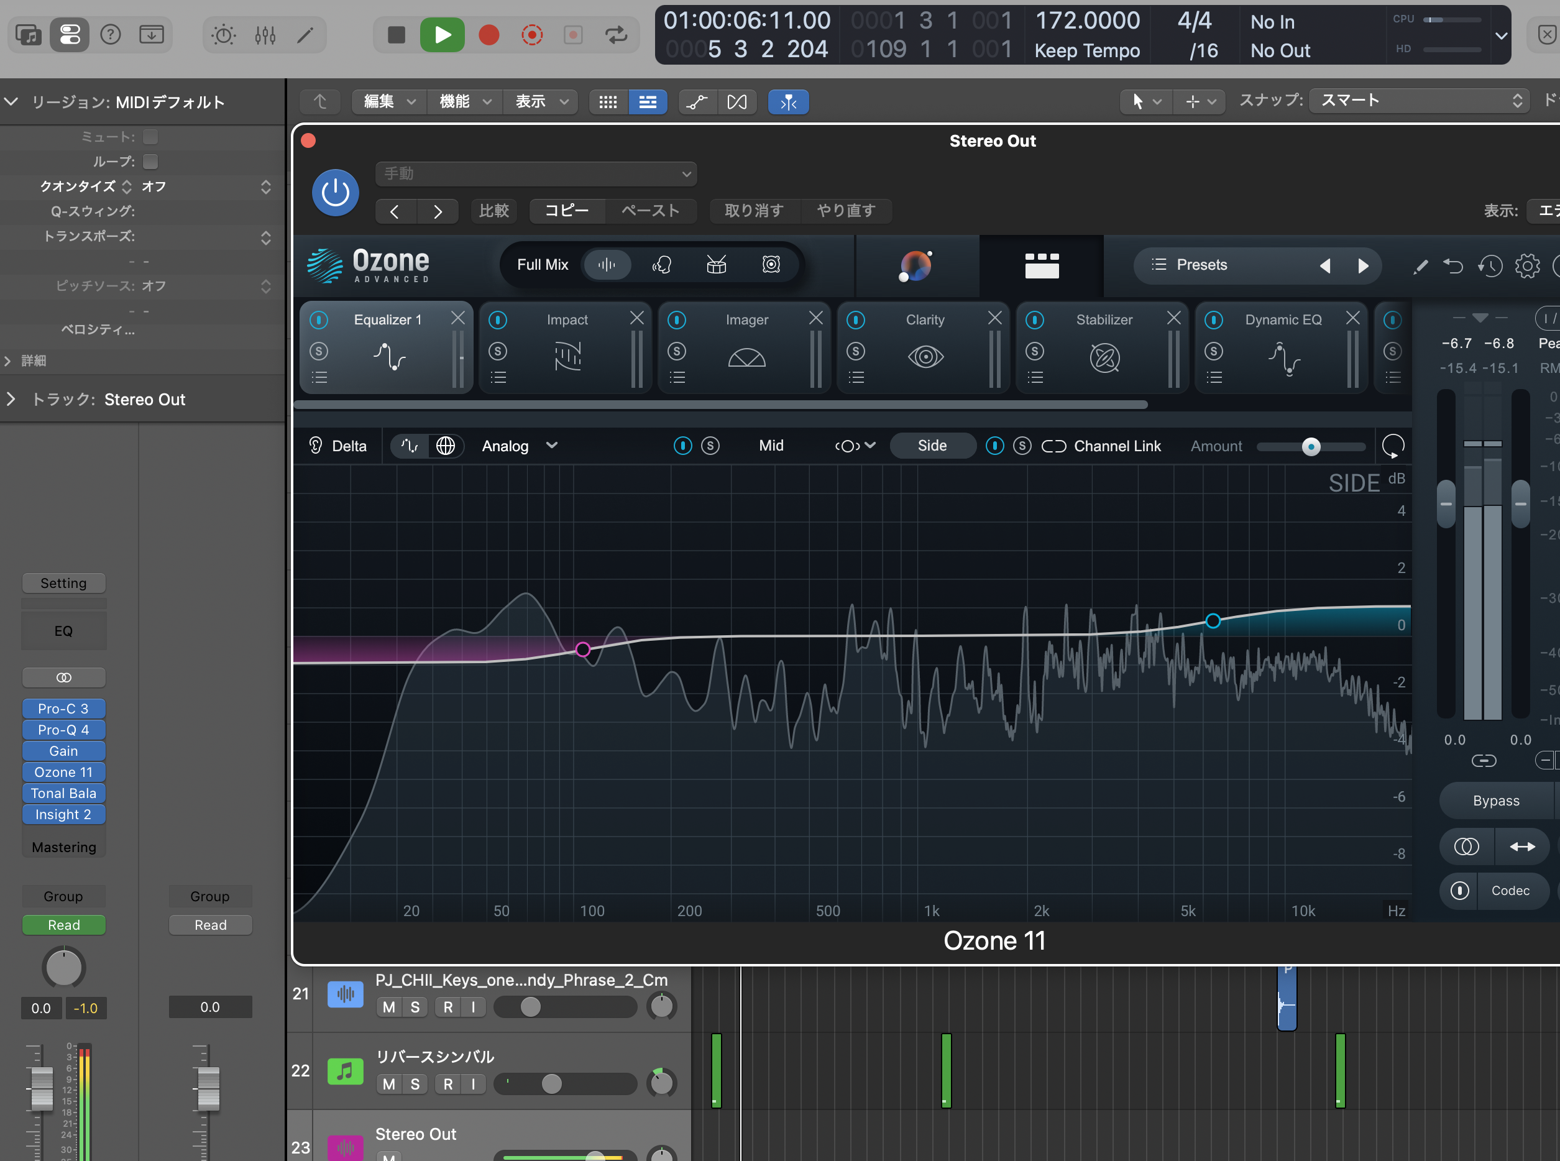This screenshot has height=1161, width=1560.
Task: Mute the リバースシンバル track
Action: point(388,1084)
